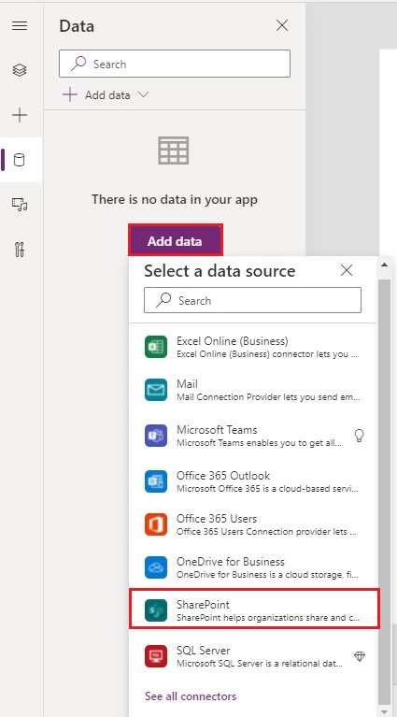Click the scrollbar up arrow in connector list
The height and width of the screenshot is (717, 397).
[x=385, y=265]
